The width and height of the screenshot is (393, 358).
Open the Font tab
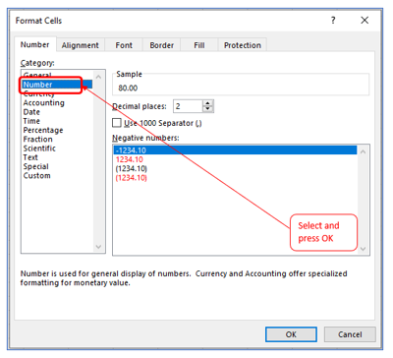pyautogui.click(x=124, y=45)
